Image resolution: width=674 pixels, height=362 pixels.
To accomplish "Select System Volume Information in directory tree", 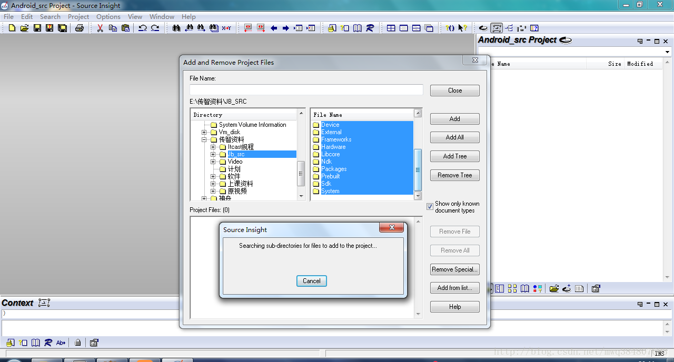I will click(252, 125).
